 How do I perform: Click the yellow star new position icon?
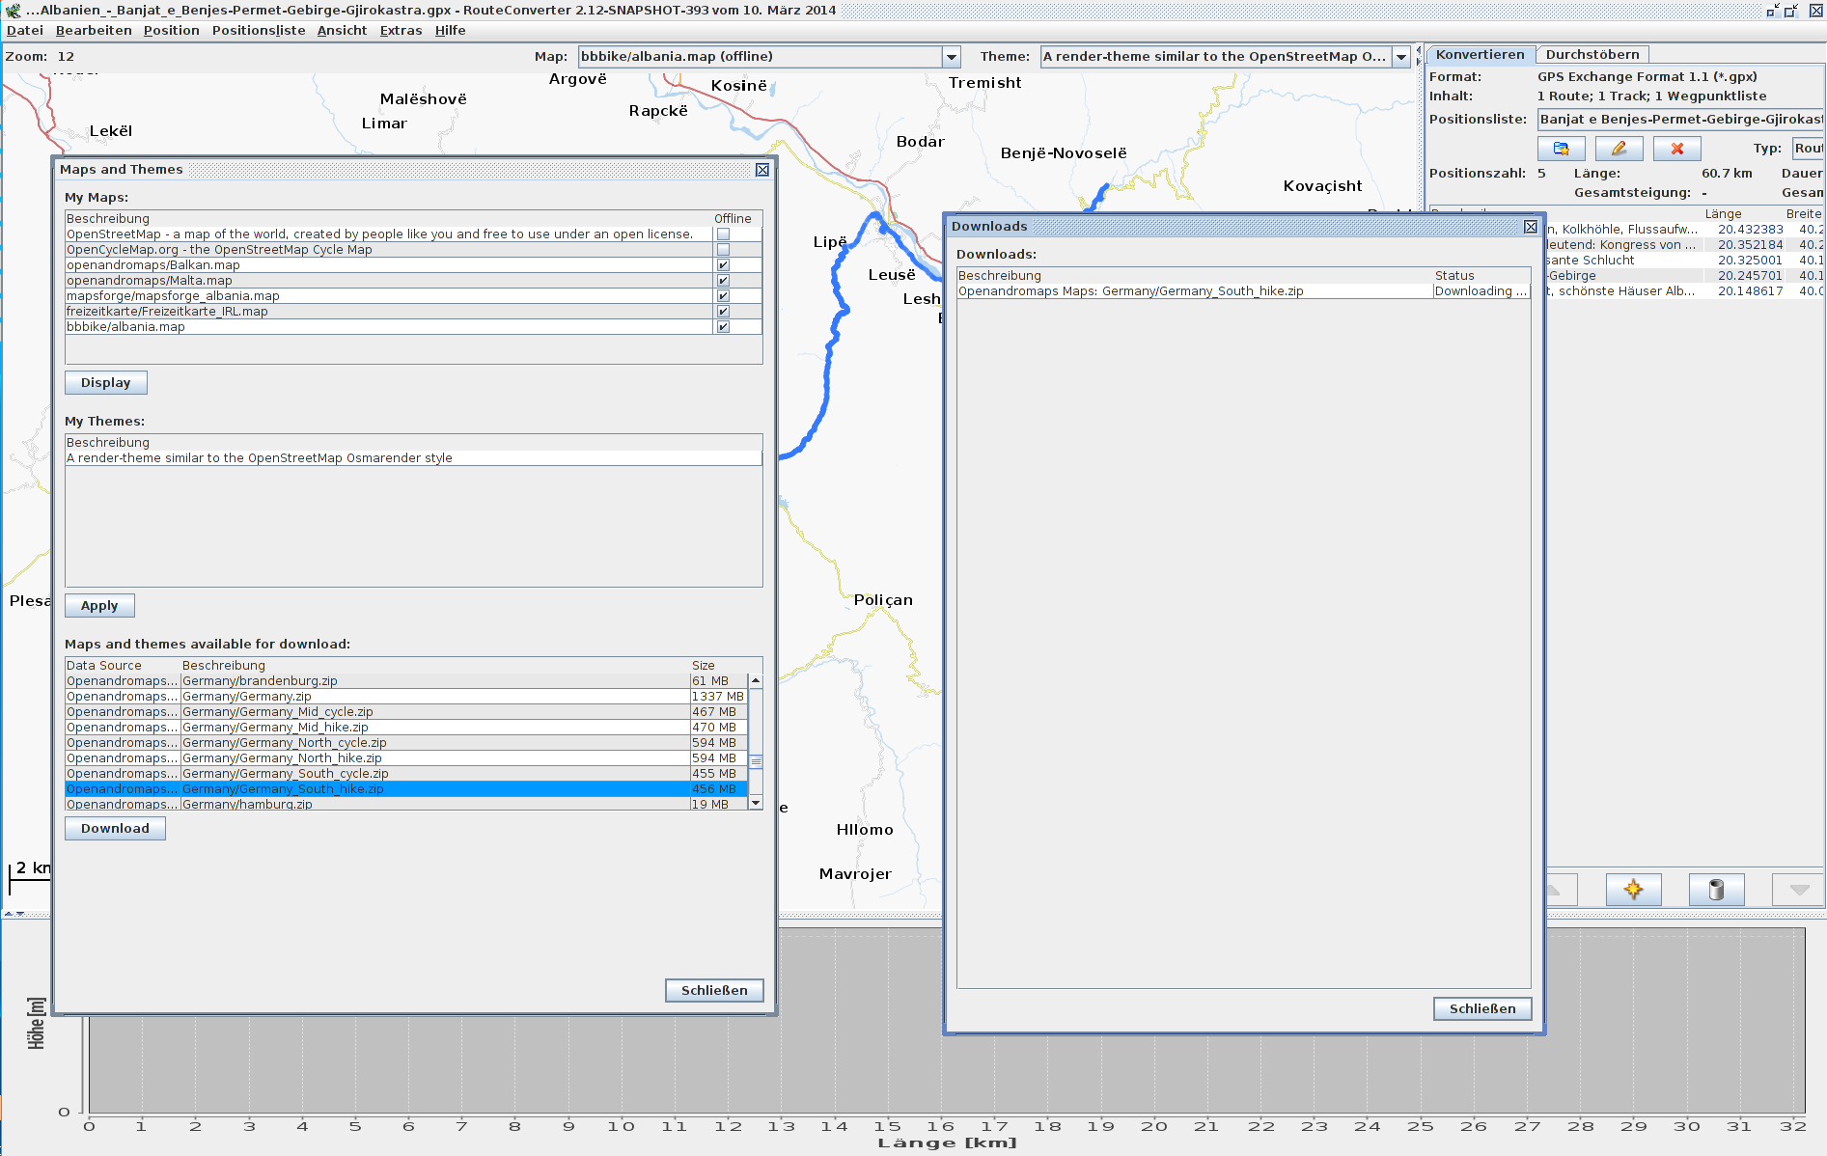(1633, 889)
